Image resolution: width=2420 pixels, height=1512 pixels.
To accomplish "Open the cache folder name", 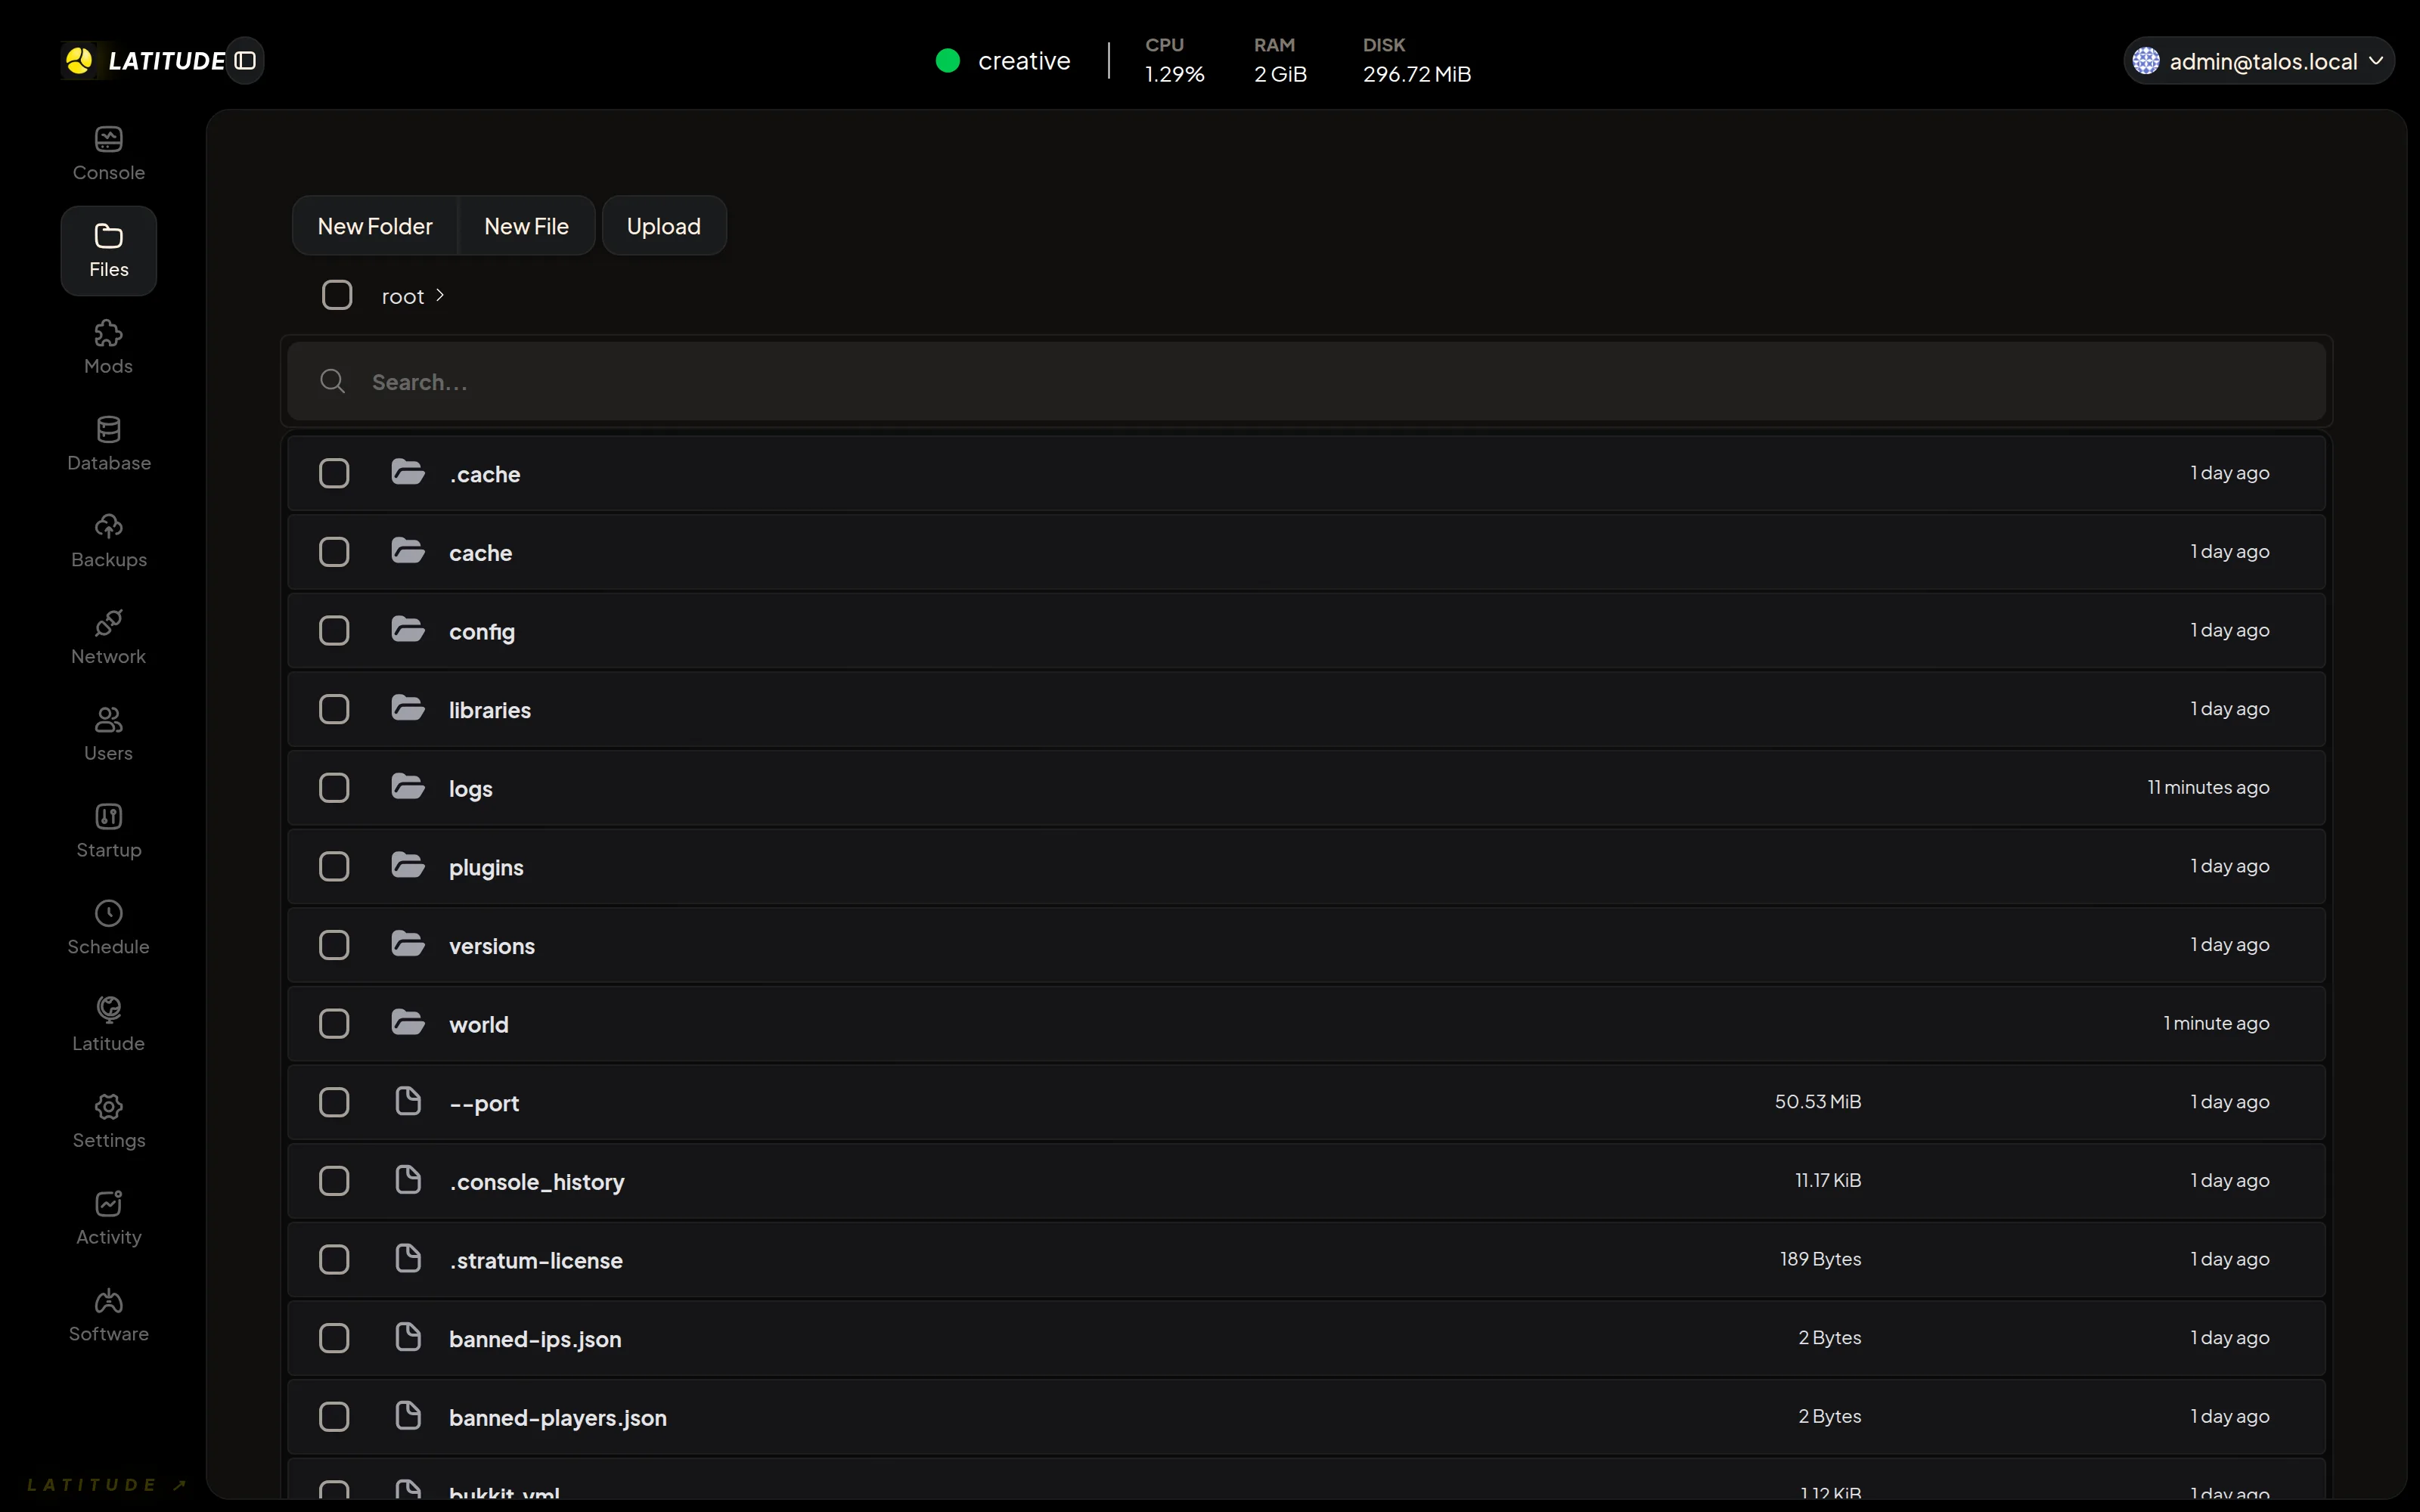I will 480,553.
